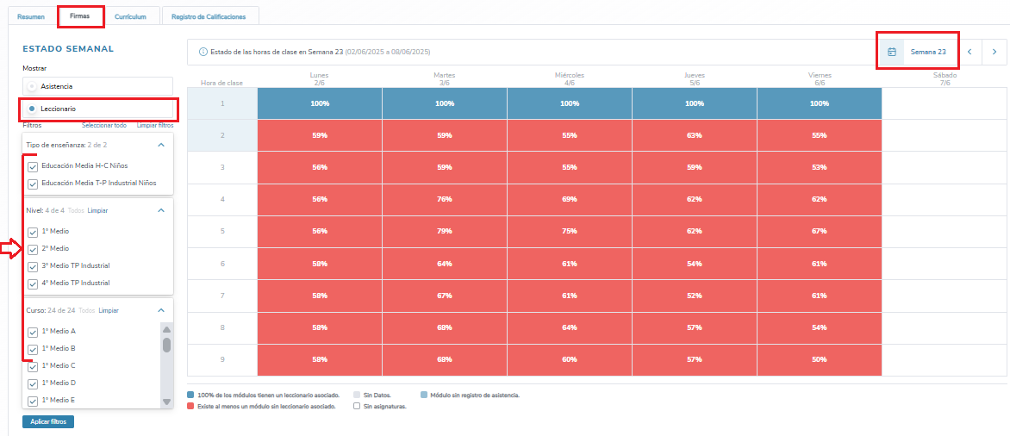Click Limpiar in the Nivel section
Screen dimensions: 1010x436
point(98,210)
